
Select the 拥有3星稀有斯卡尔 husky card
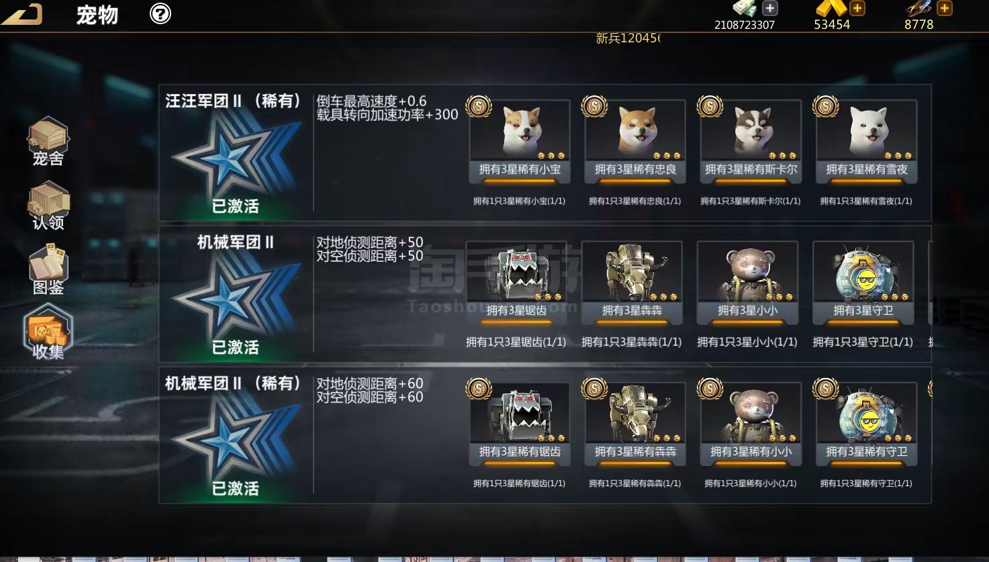point(751,142)
